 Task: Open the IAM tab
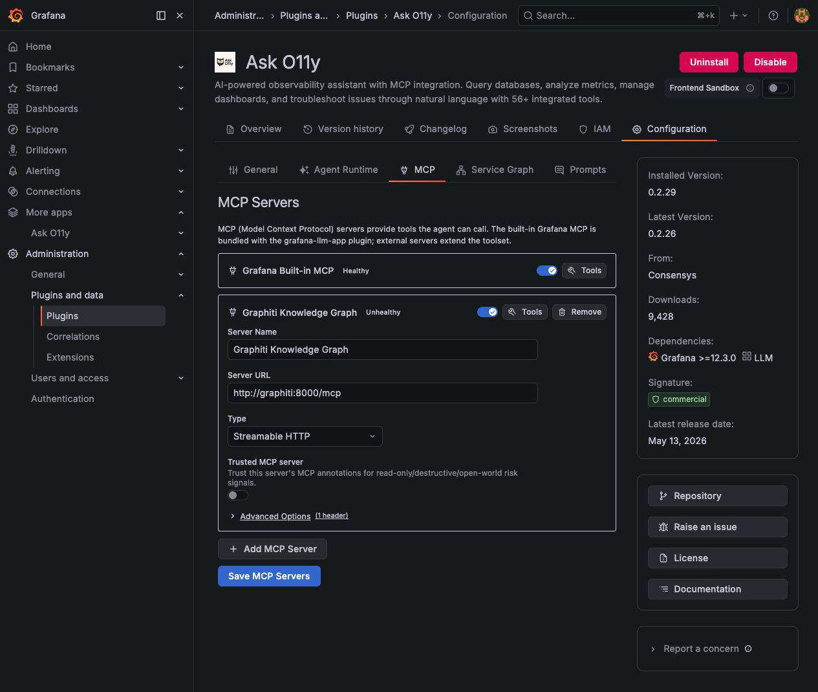(595, 129)
